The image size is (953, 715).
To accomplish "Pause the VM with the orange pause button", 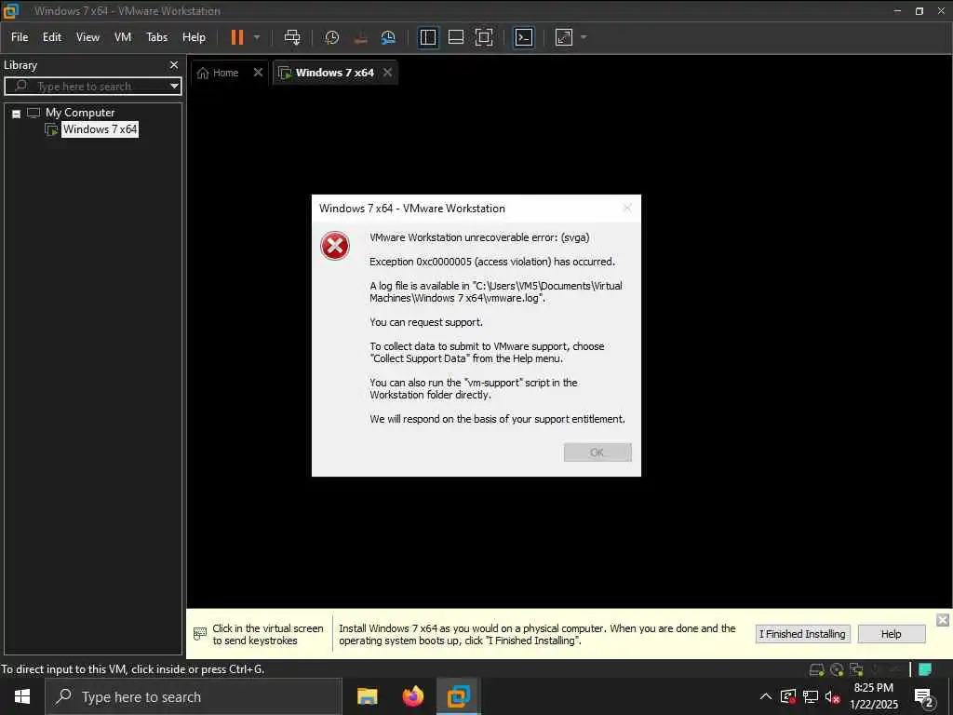I will click(x=237, y=37).
